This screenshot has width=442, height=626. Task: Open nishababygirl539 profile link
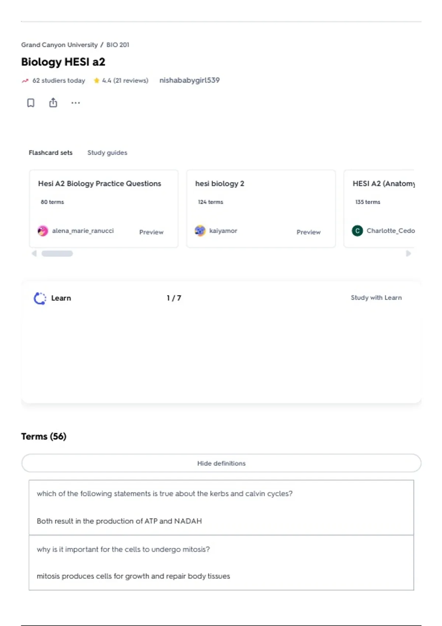[x=189, y=80]
